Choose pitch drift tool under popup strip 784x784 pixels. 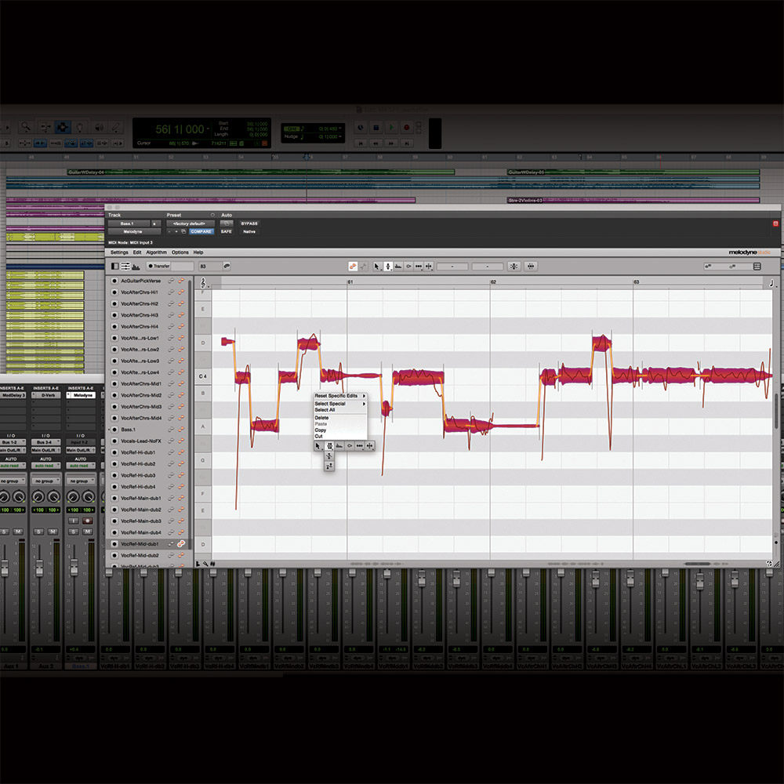point(329,466)
